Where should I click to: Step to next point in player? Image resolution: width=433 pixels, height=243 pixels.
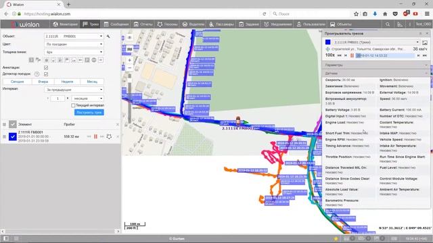419,55
